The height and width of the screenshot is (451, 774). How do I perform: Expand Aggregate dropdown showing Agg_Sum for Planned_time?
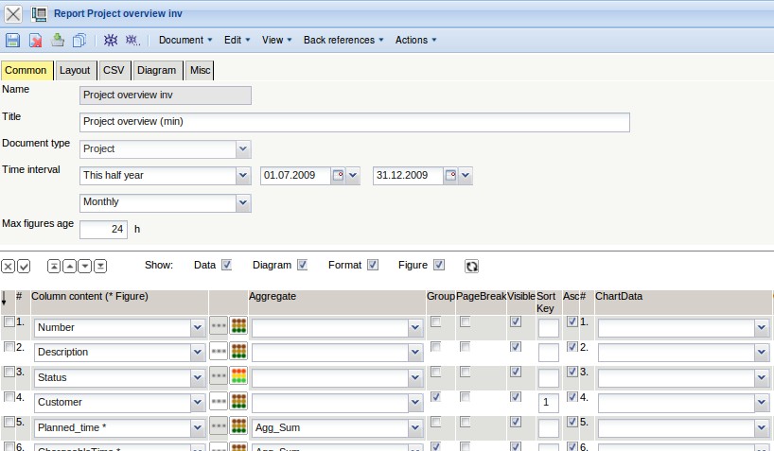tap(414, 426)
